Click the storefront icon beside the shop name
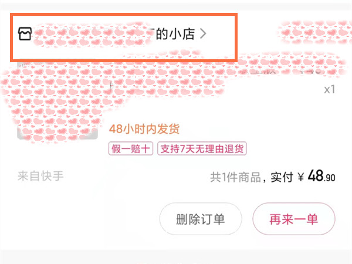Screen dimensions: 352x264 (x=25, y=33)
